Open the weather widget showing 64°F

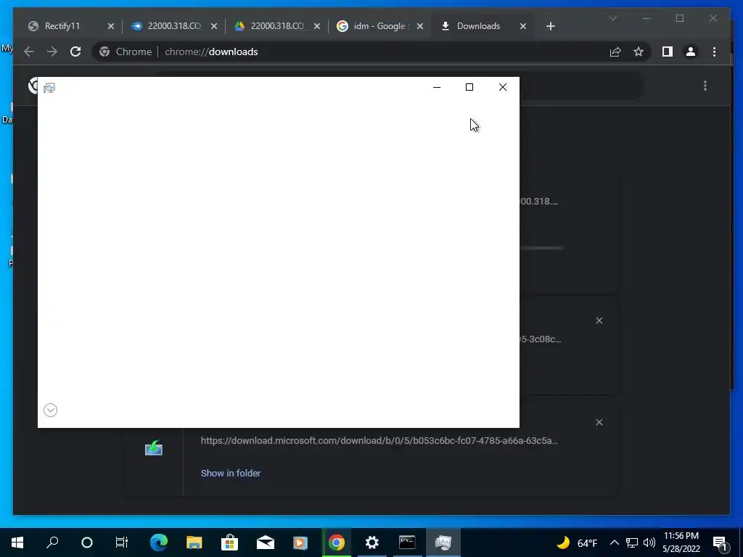(577, 542)
